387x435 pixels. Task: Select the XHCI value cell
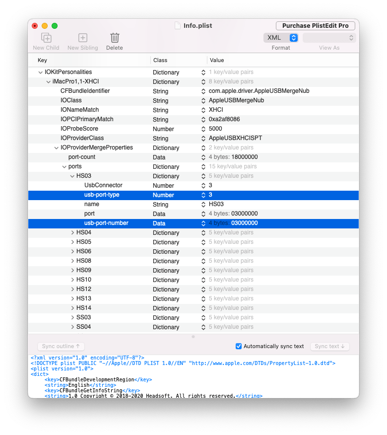[216, 110]
